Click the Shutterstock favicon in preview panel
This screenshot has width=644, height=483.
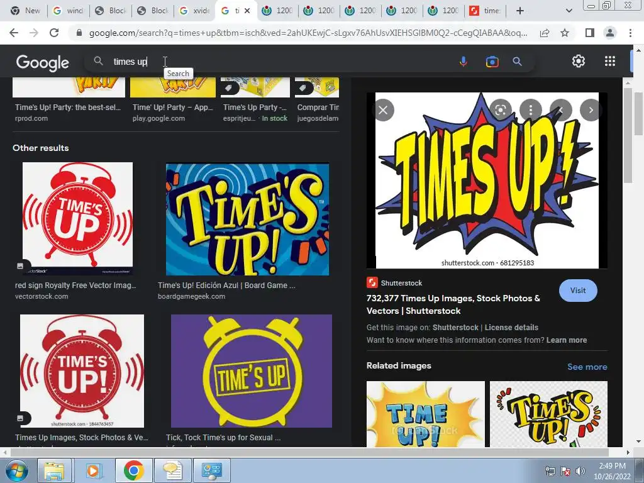tap(372, 282)
